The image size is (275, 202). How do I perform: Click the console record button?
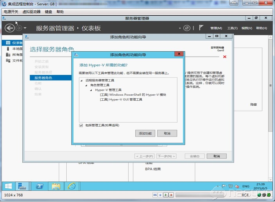click(171, 195)
